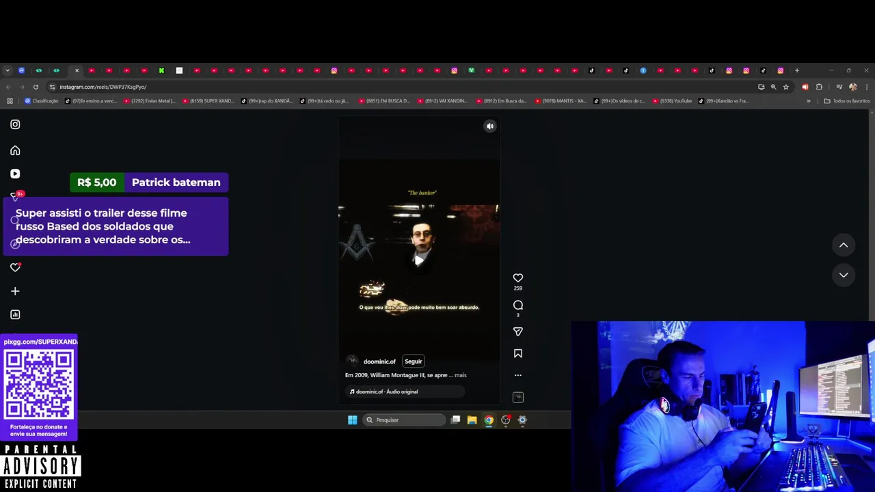Like the reel with the heart icon
Screen dimensions: 875x492
(x=517, y=277)
